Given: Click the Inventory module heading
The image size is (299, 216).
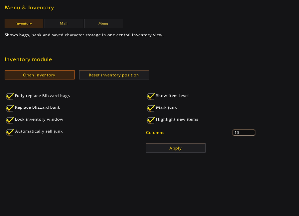Looking at the screenshot, I should click(28, 59).
